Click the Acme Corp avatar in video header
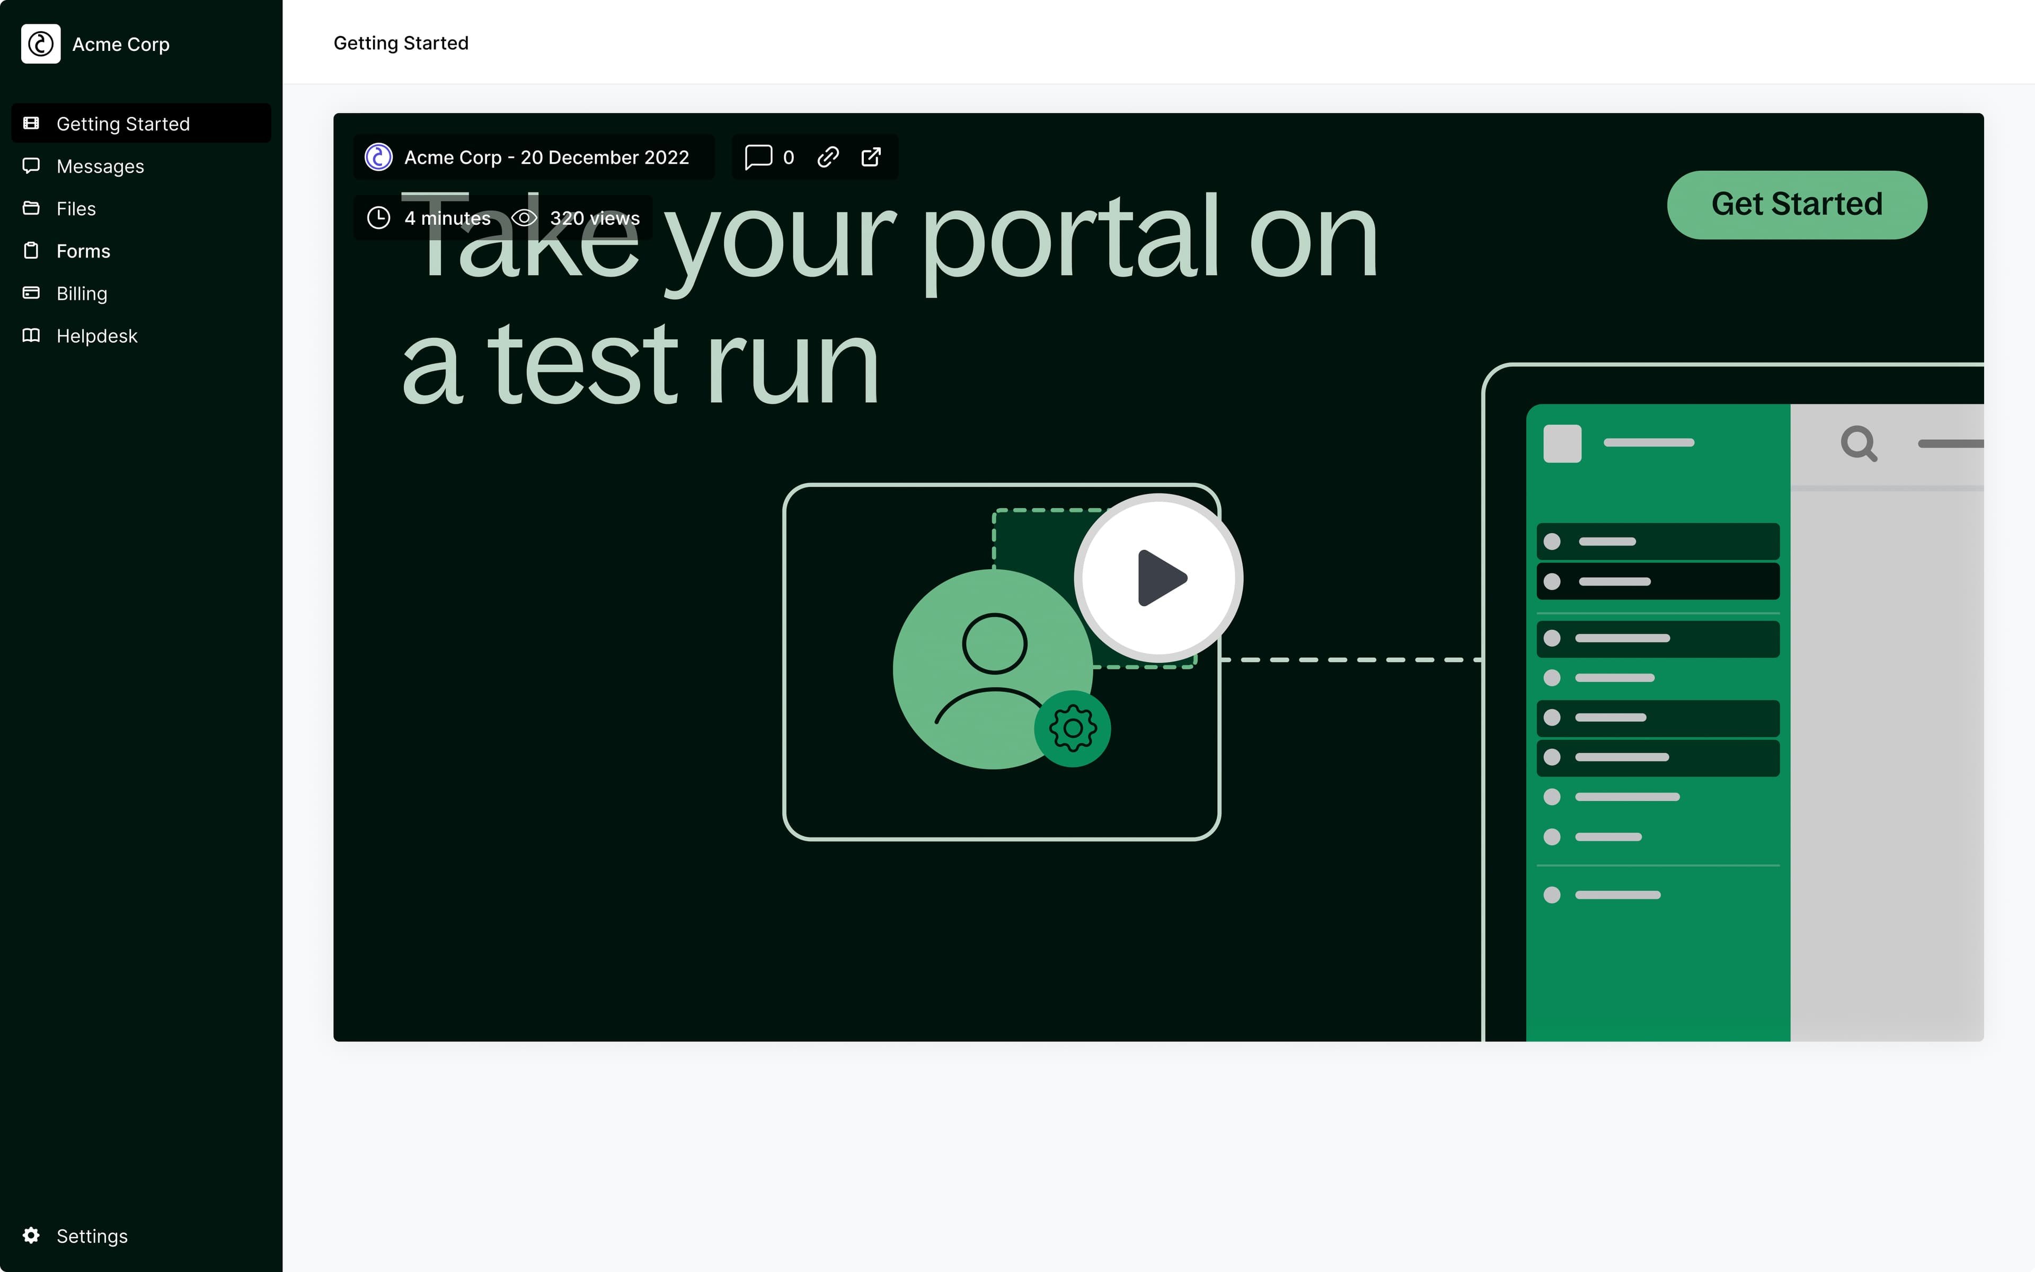Screen dimensions: 2035x1272 tap(378, 157)
